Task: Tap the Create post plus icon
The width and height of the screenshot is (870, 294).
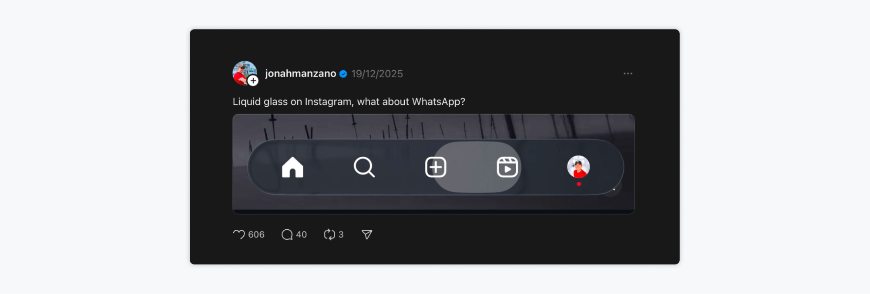Action: coord(436,166)
